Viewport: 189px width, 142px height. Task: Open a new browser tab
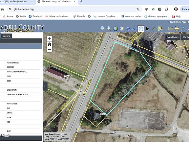tap(81, 1)
